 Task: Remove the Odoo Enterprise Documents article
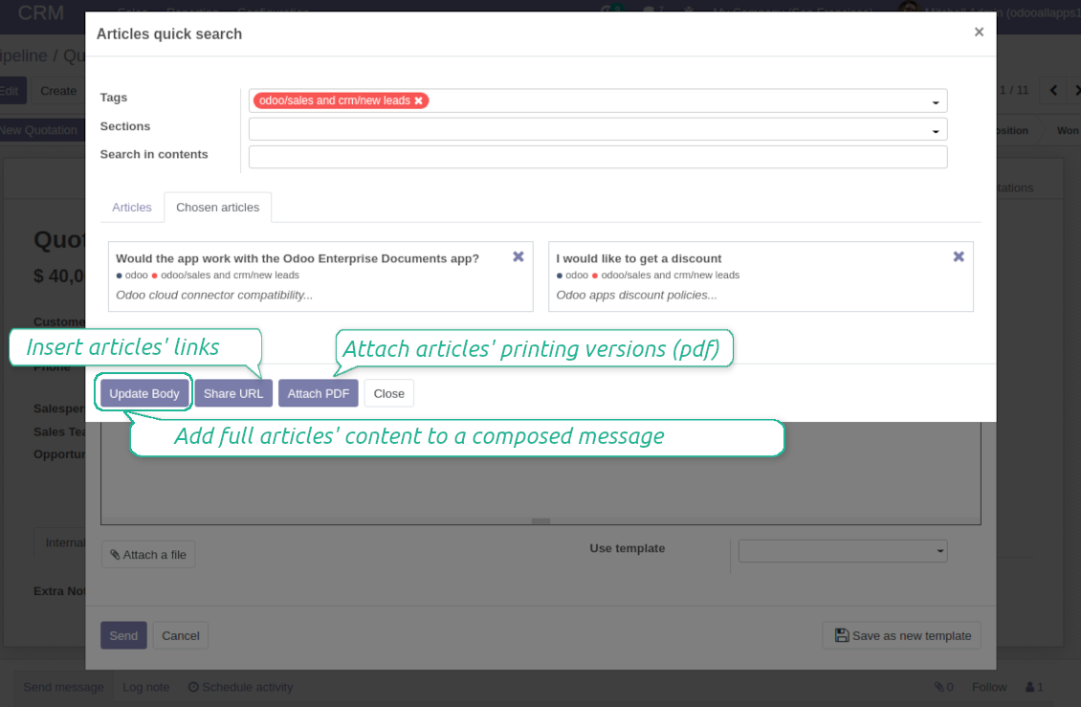tap(518, 256)
